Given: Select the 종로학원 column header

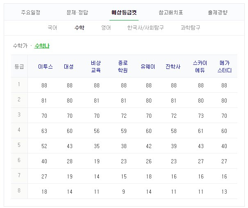Looking at the screenshot, I should click(123, 66).
